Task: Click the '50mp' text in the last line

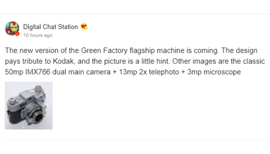Action: click(x=14, y=72)
